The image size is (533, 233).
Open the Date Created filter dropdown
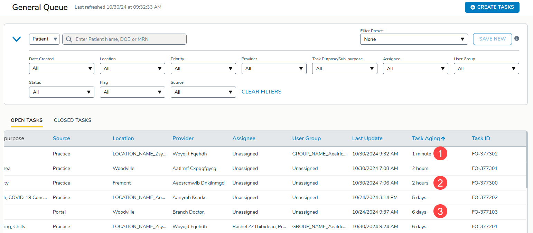62,69
